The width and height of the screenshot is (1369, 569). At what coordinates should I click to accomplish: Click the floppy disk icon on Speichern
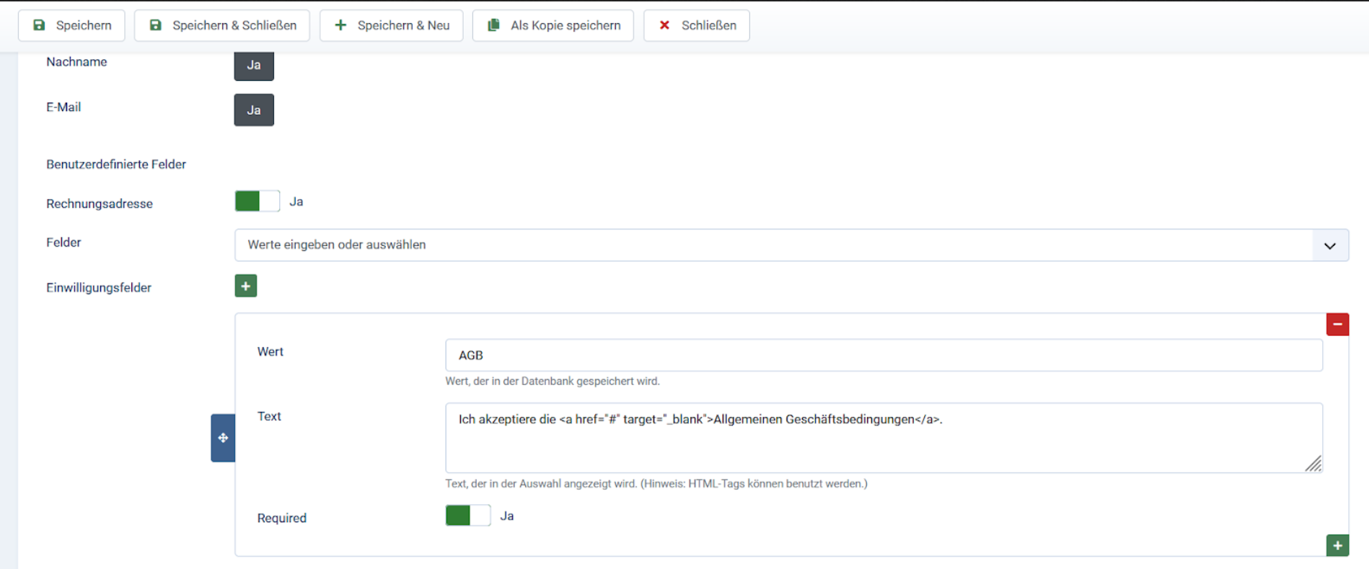pos(40,25)
